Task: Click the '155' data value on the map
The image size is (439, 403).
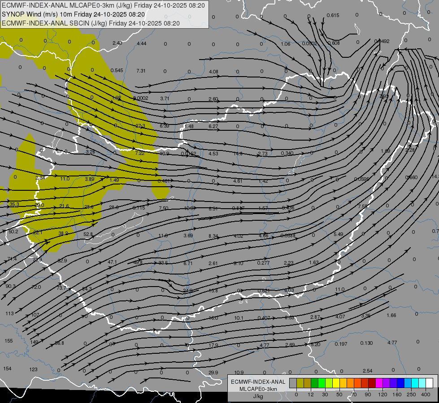Action: [9, 341]
